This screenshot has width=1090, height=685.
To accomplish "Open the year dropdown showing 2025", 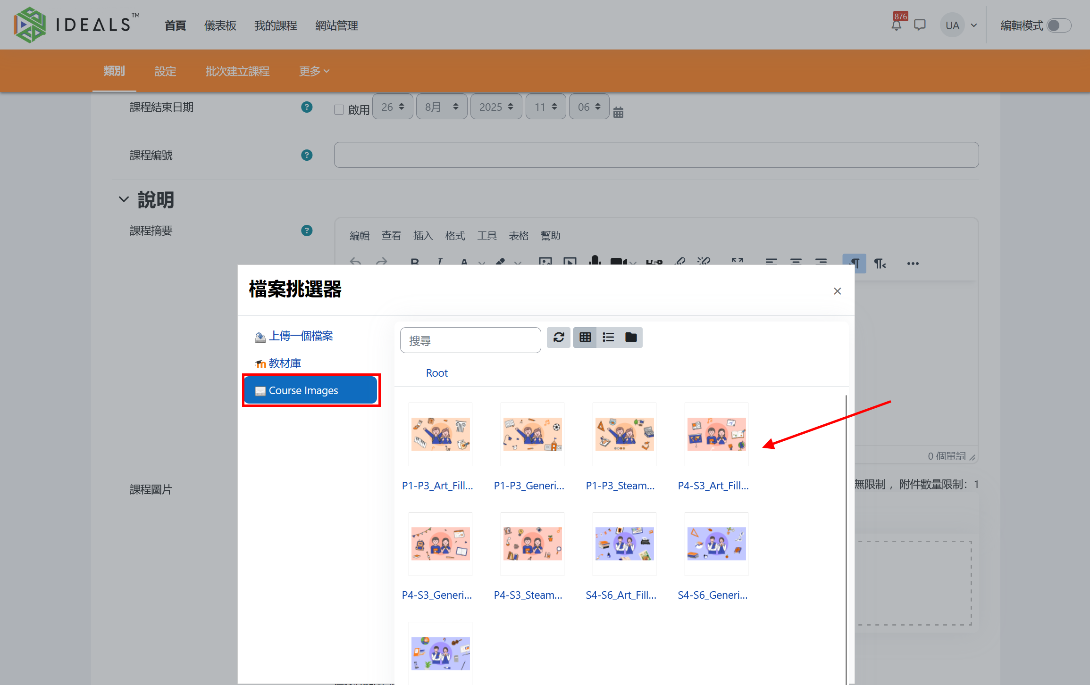I will pyautogui.click(x=496, y=107).
